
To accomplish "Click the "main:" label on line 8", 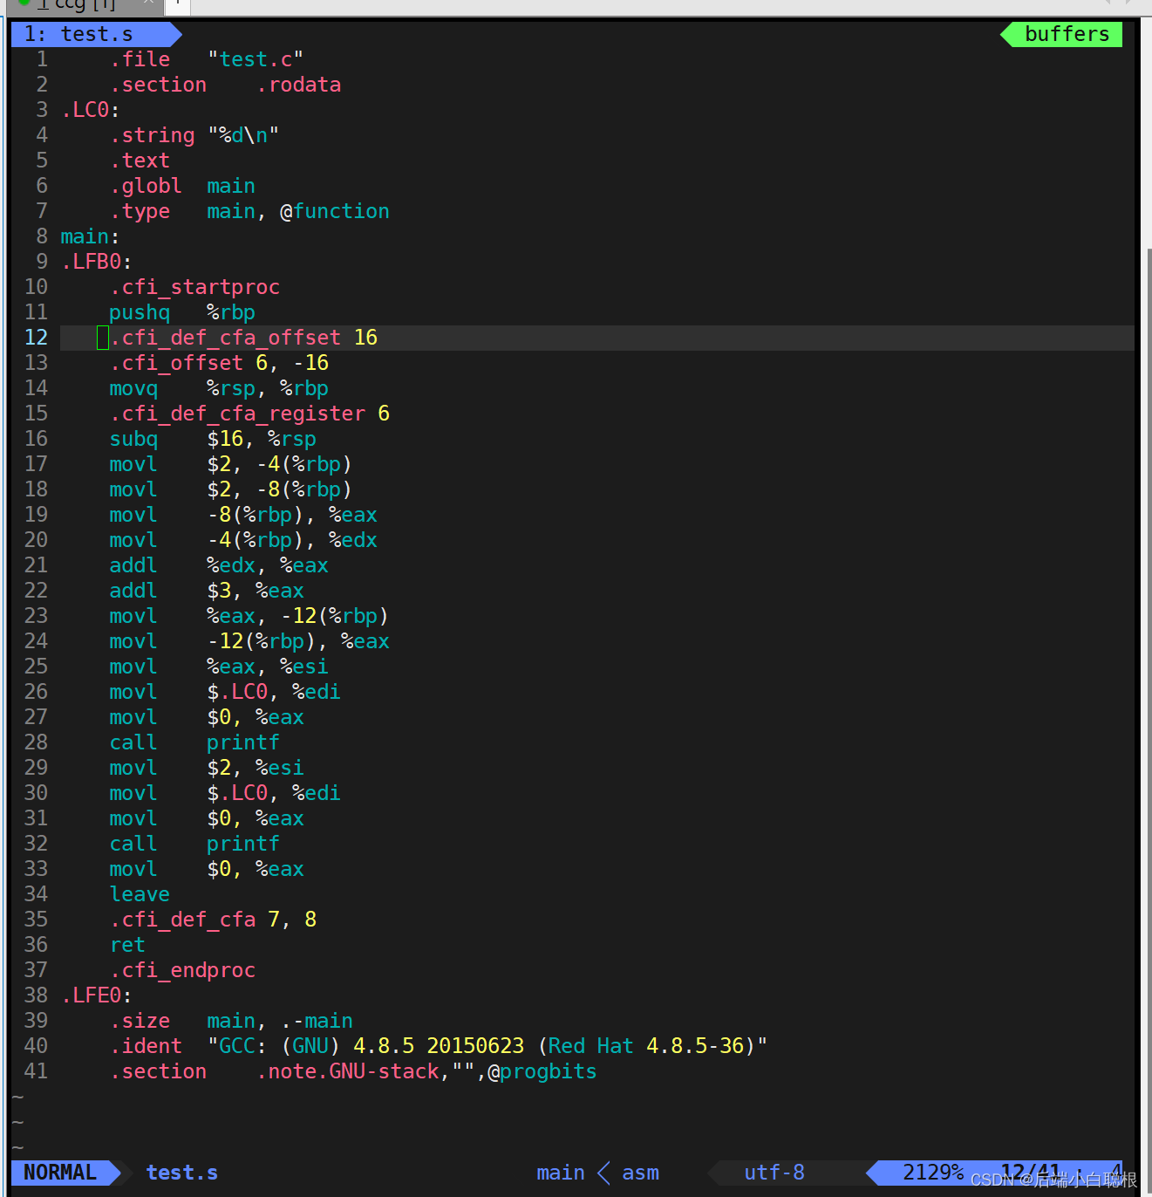I will click(91, 236).
